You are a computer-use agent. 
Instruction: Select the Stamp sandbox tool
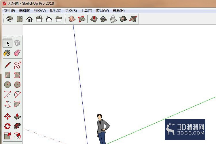[x=104, y=19]
